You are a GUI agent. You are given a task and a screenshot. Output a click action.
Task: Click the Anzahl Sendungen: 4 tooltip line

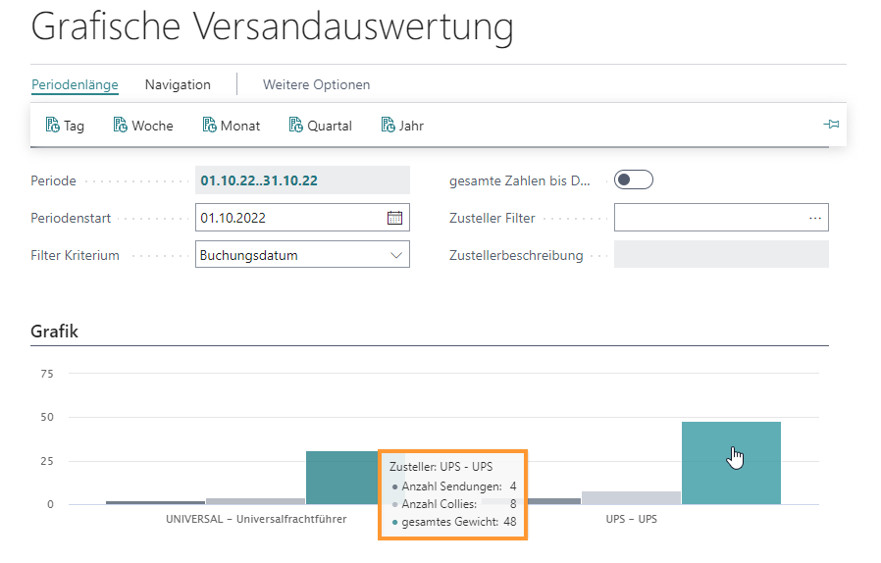[x=453, y=486]
